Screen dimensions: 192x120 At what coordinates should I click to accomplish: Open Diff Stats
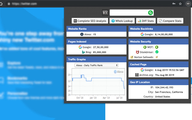(x=146, y=21)
